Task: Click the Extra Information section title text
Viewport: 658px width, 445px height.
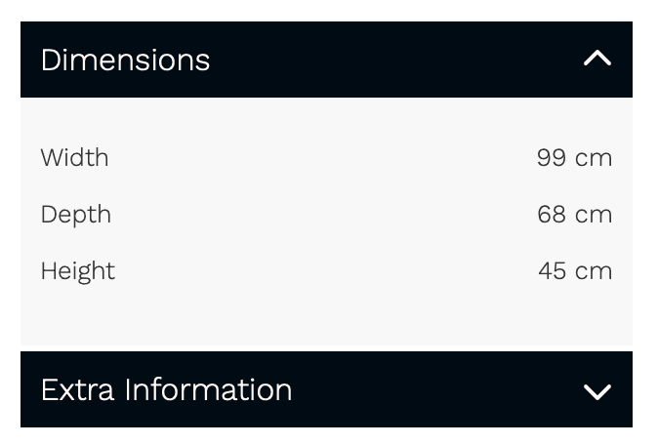Action: (166, 389)
